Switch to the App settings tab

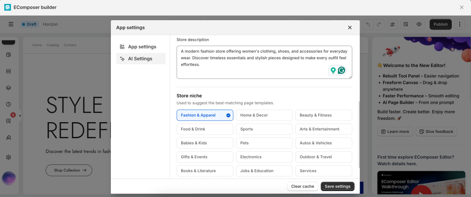[x=141, y=47]
